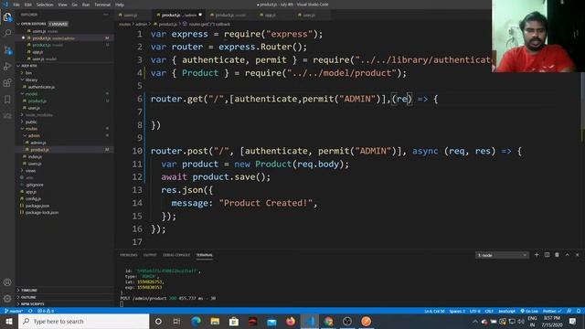The height and width of the screenshot is (329, 585).
Task: Expand the OUTLINE section
Action: (x=28, y=297)
